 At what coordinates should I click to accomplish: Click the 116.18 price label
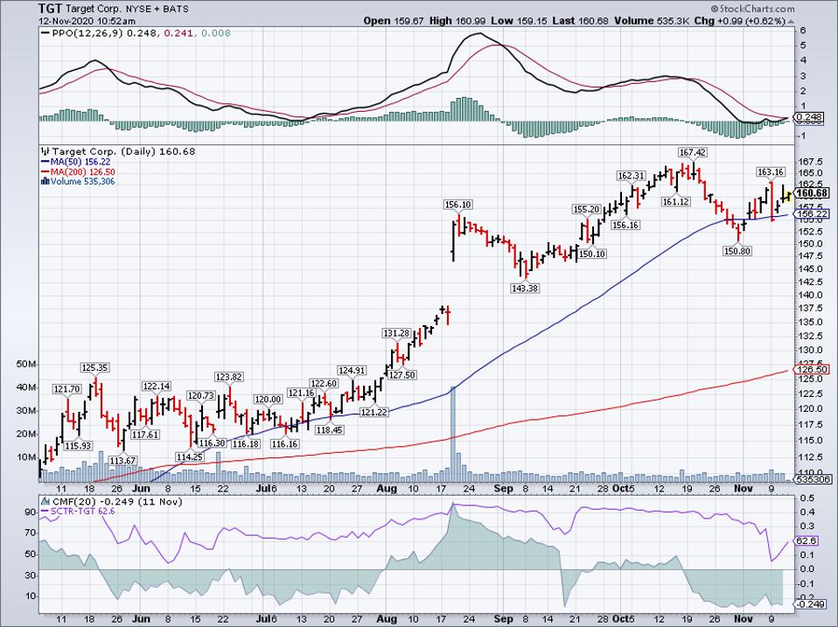[x=246, y=443]
